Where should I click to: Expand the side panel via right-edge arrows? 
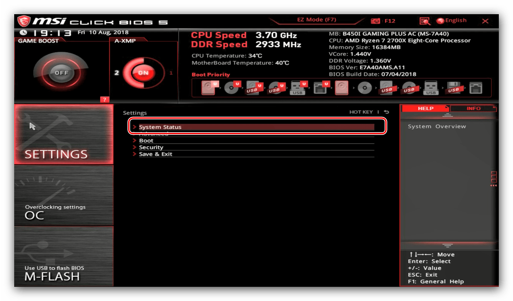click(494, 178)
